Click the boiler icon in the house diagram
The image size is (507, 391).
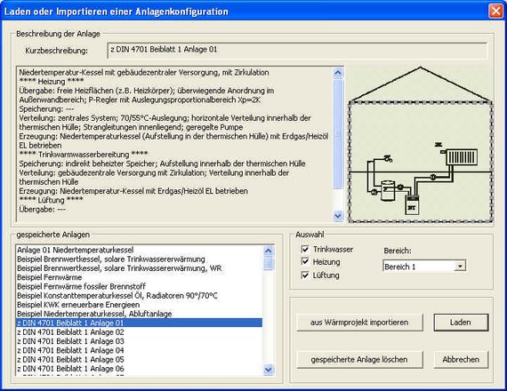coord(412,204)
